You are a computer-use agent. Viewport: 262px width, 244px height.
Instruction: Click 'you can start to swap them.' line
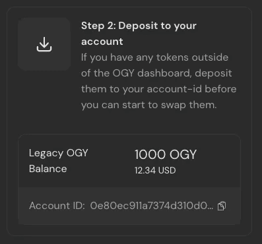tap(149, 105)
